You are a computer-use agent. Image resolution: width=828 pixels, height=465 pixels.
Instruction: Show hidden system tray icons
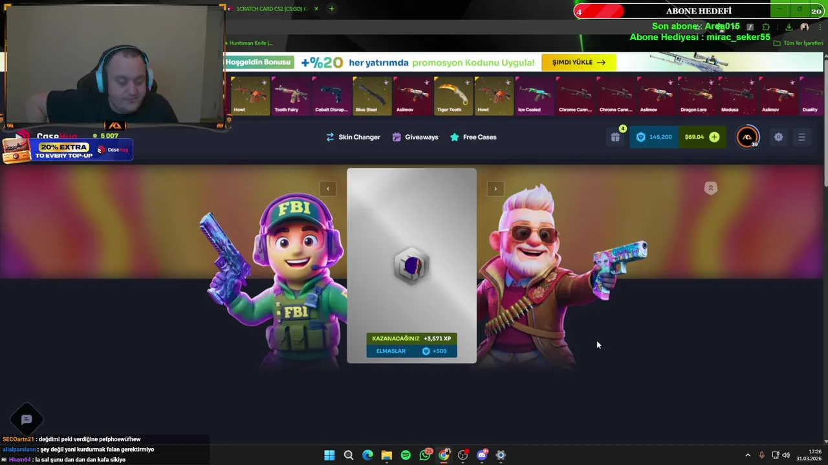[748, 455]
